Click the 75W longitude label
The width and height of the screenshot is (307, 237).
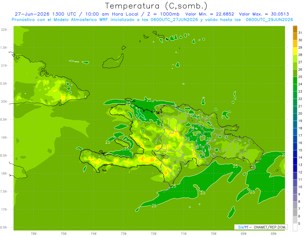pyautogui.click(x=64, y=233)
